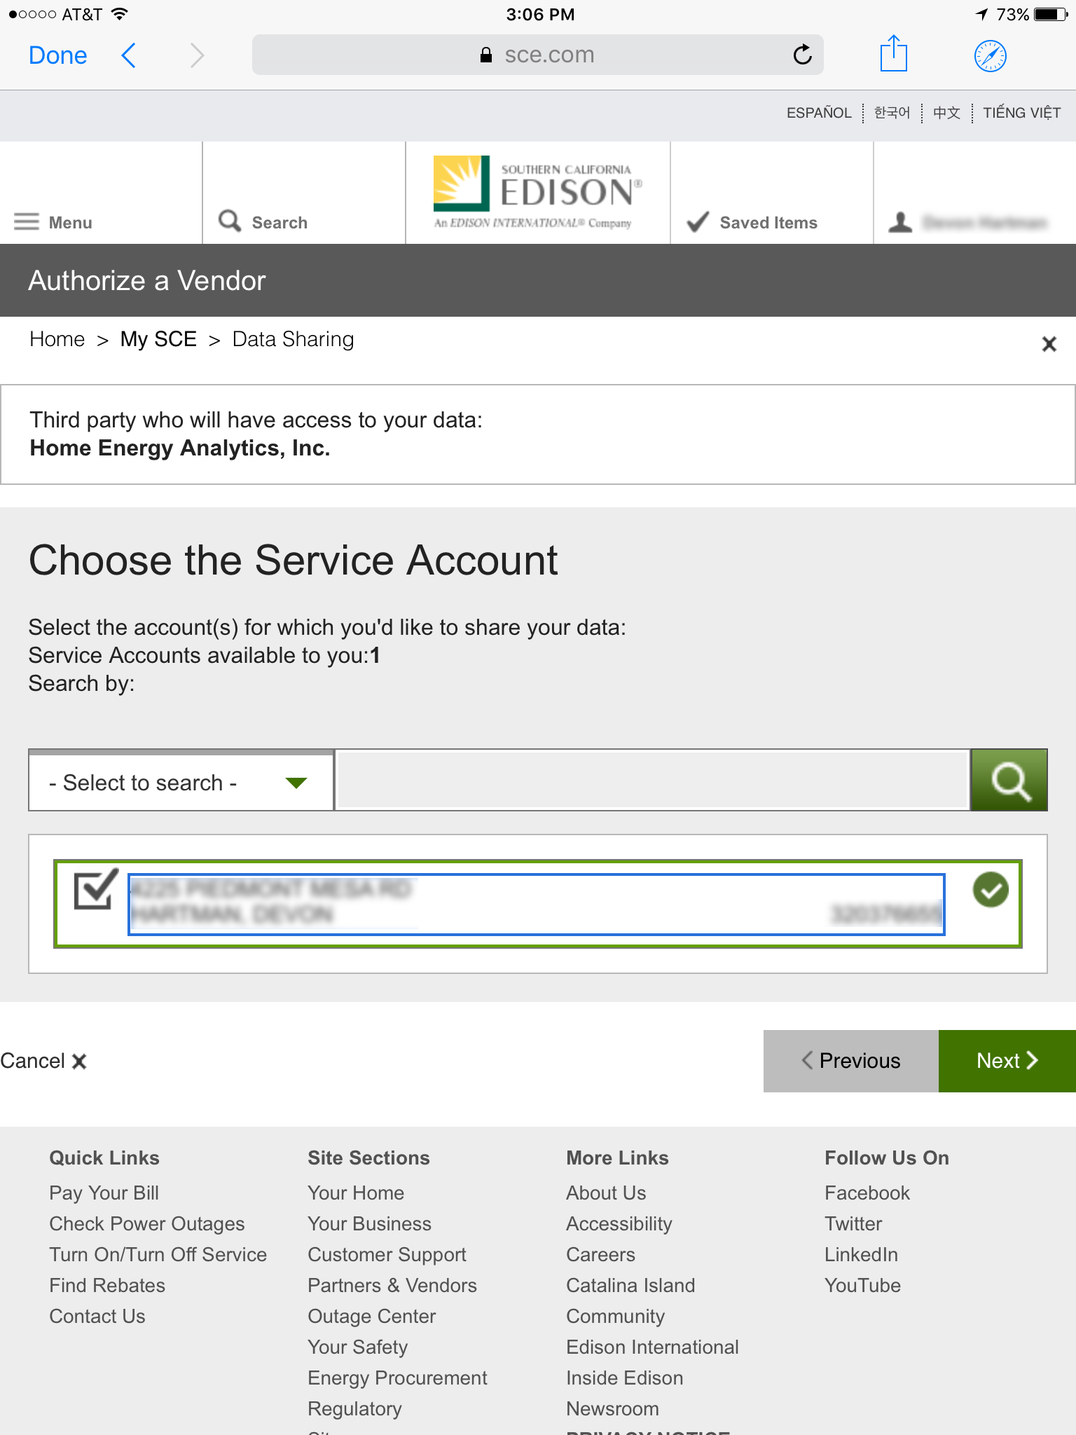Switch language to TIẾNG VIỆT
This screenshot has width=1076, height=1435.
[x=1021, y=113]
